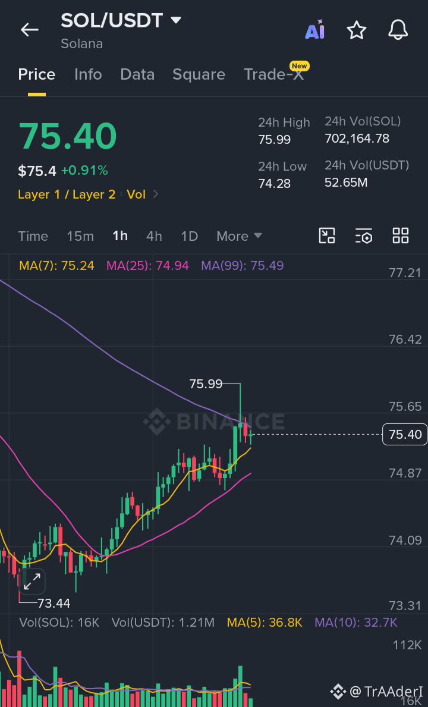Switch to the Info tab
Screen dimensions: 428x707
click(88, 74)
